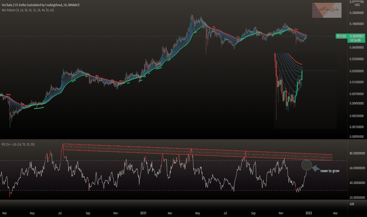The height and width of the screenshot is (217, 367).
Task: Click the Nov label just before 2022
Action: (281, 213)
